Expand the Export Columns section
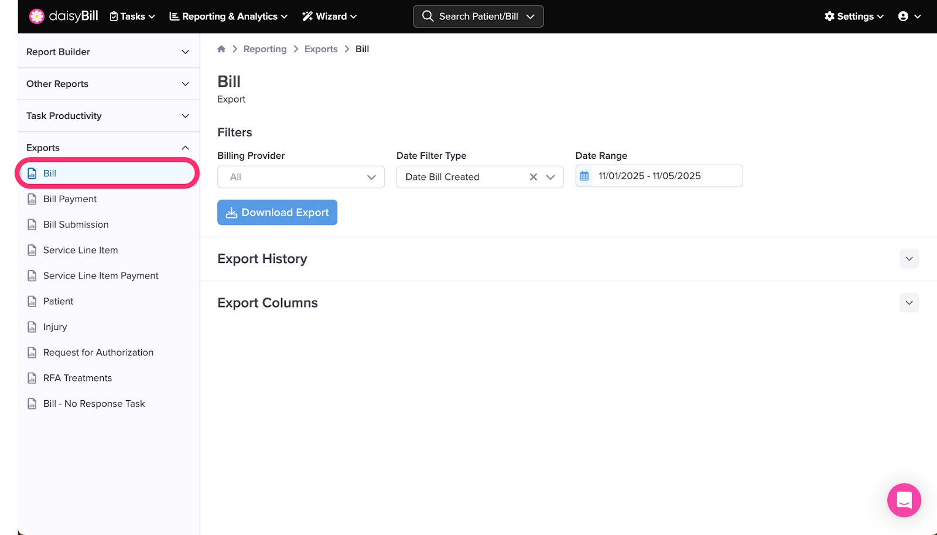 coord(909,303)
